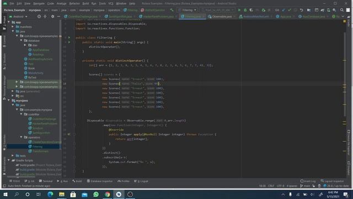The width and height of the screenshot is (353, 199).
Task: Open the Event Log panel
Action: pos(308,181)
